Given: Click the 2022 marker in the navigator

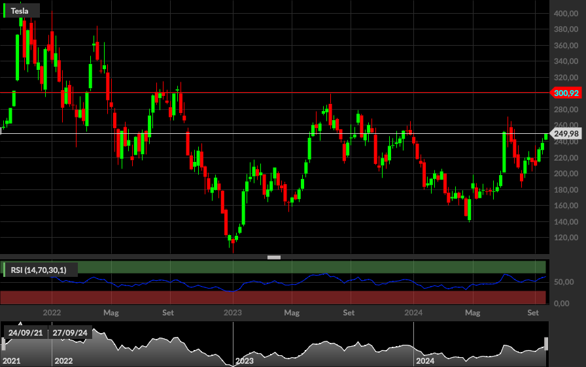Looking at the screenshot, I should pyautogui.click(x=63, y=360).
